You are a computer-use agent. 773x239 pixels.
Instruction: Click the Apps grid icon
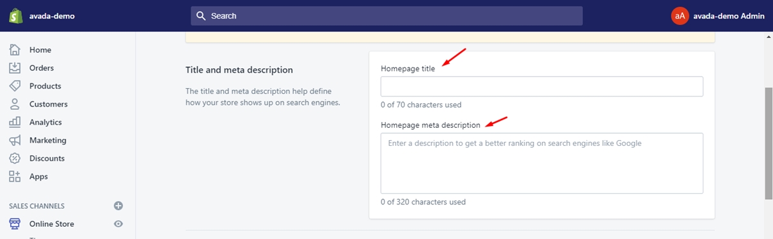tap(15, 176)
